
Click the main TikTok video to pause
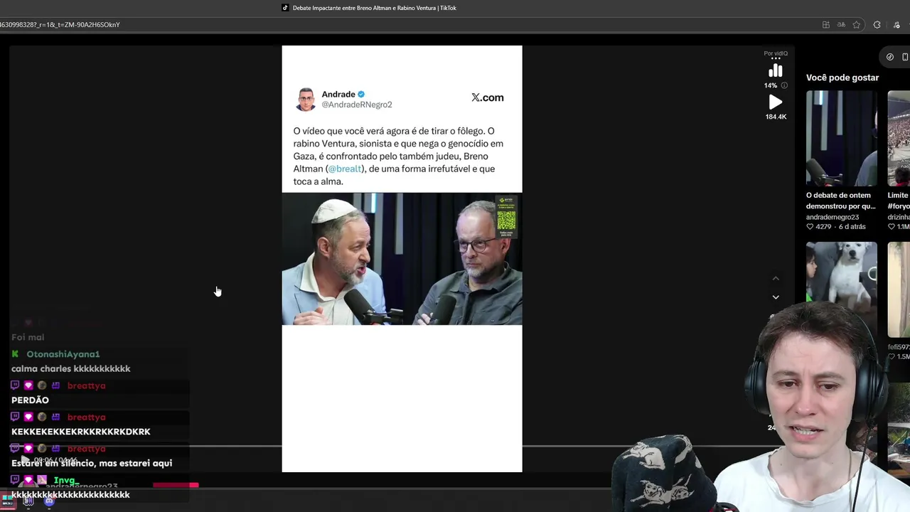point(402,259)
